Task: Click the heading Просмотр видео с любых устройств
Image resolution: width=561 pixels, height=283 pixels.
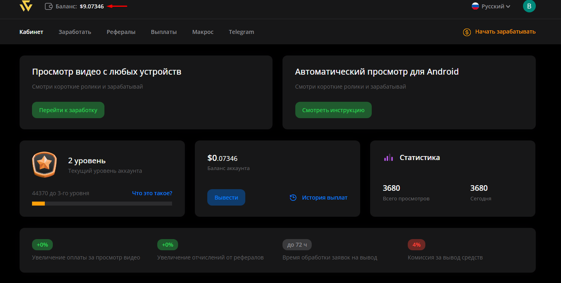Action: (x=107, y=72)
